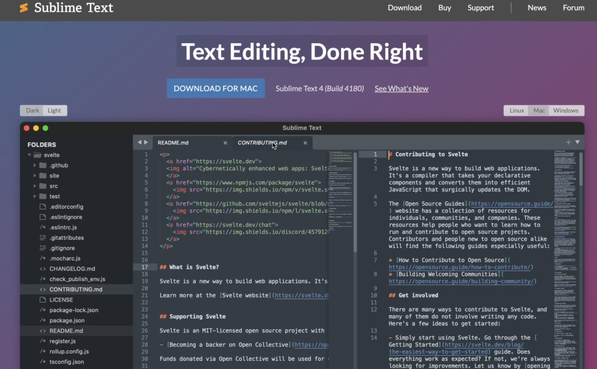Close the CONTRIBUTING.md tab

click(305, 143)
